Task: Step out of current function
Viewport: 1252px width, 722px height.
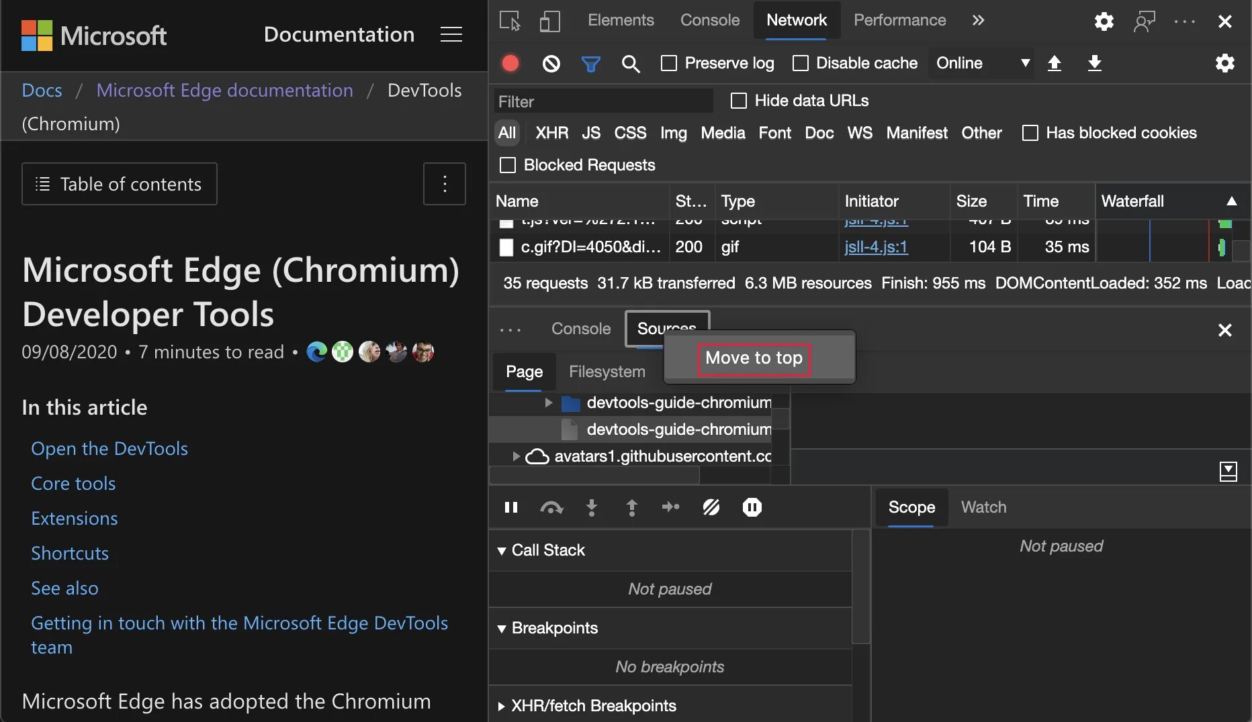Action: tap(631, 507)
